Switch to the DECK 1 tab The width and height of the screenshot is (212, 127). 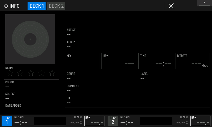[x=37, y=6]
